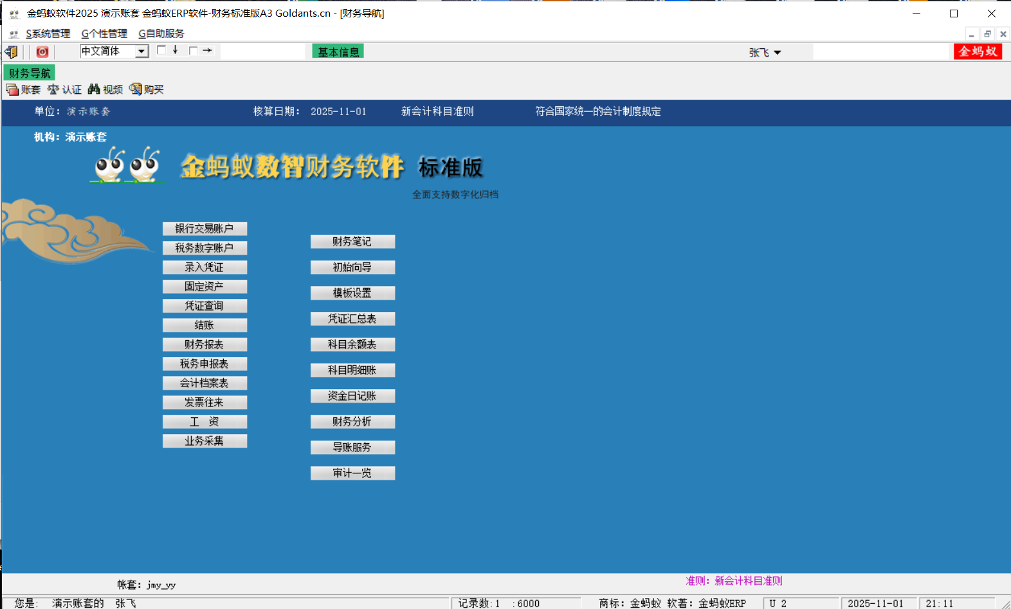This screenshot has width=1011, height=609.
Task: Click the 购买 purchase icon
Action: [x=136, y=89]
